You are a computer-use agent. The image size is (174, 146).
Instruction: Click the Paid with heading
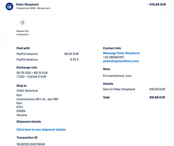pyautogui.click(x=23, y=48)
